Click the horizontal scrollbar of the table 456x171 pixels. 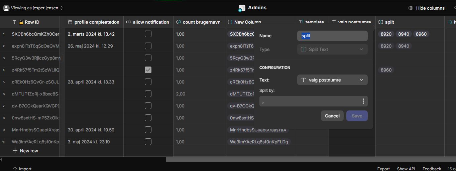pos(311,159)
